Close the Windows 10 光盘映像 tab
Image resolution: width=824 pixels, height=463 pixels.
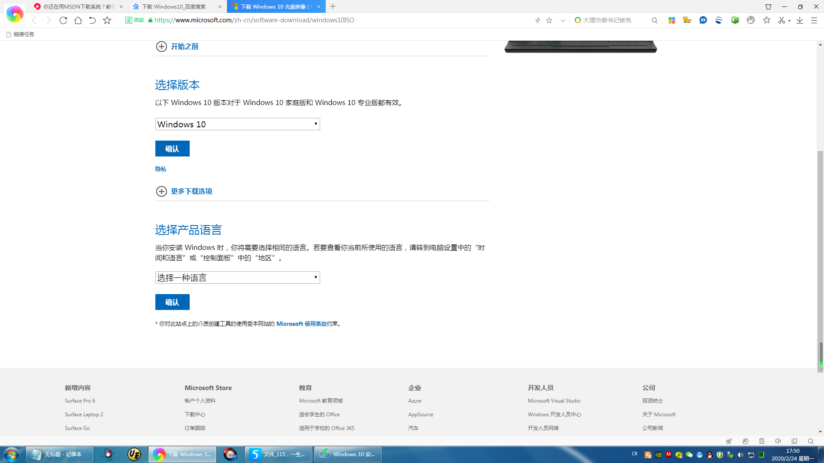tap(318, 6)
